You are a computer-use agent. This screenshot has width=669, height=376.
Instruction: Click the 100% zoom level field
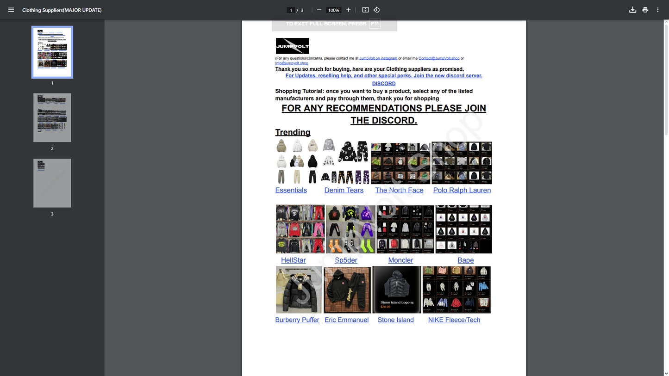(334, 10)
